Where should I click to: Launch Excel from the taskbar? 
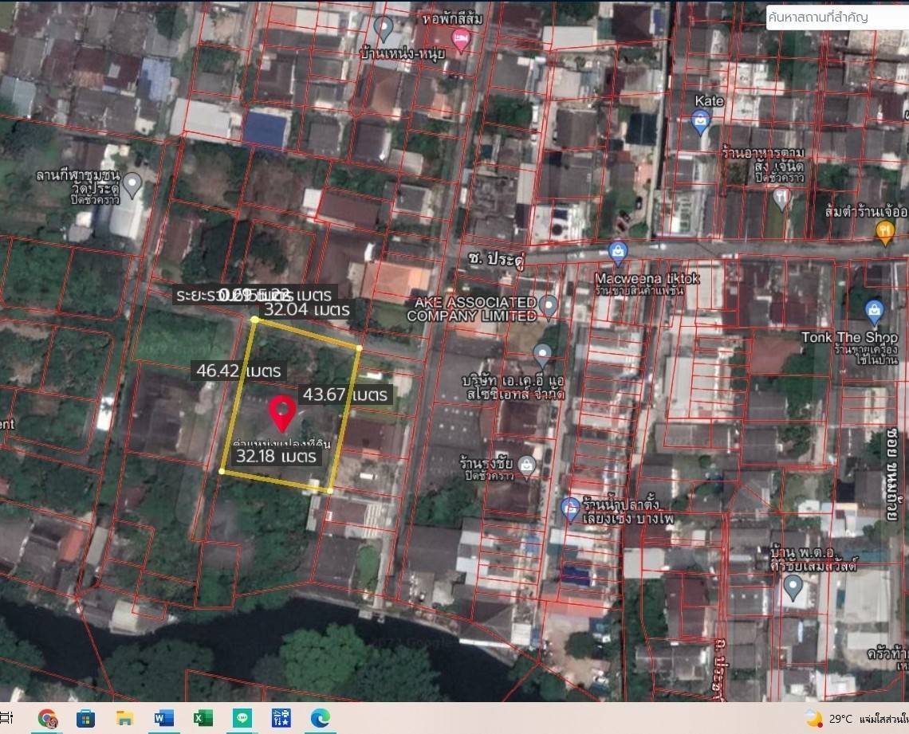pos(203,718)
